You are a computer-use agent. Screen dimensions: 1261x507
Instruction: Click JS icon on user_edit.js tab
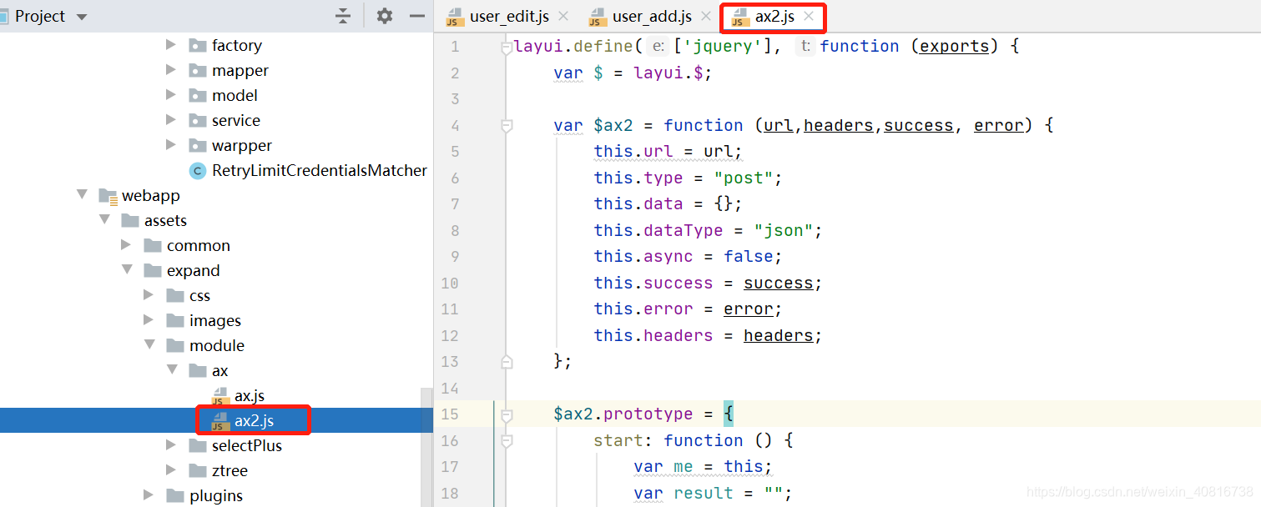455,17
